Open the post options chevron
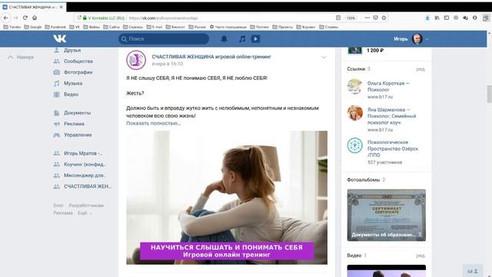The image size is (492, 277). 324,57
